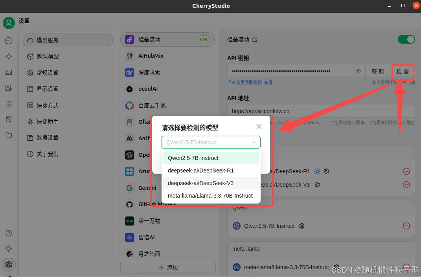This screenshot has height=277, width=421.
Task: Click the API address input field
Action: pos(321,111)
